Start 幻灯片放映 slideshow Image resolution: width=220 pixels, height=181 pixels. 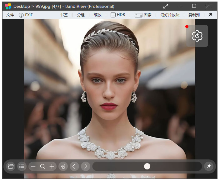tap(170, 15)
